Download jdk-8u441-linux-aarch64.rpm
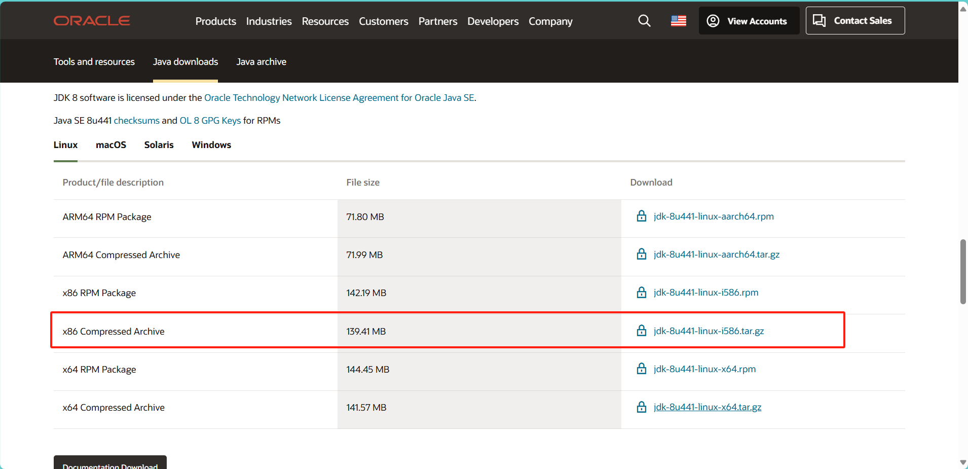 coord(714,217)
